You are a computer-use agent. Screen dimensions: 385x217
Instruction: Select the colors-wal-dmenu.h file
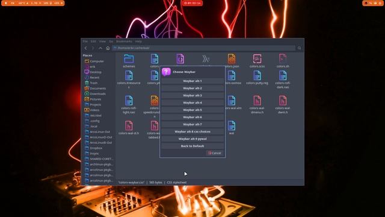(x=257, y=101)
